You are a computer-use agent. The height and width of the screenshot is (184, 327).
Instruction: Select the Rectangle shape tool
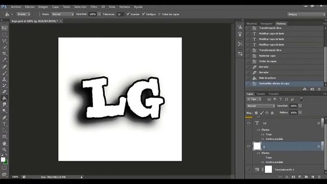(4, 136)
